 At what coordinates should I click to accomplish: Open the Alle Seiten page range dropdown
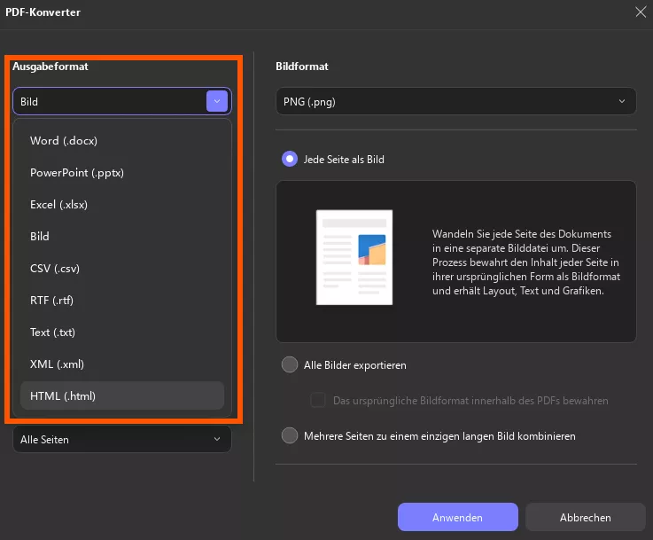pos(122,439)
